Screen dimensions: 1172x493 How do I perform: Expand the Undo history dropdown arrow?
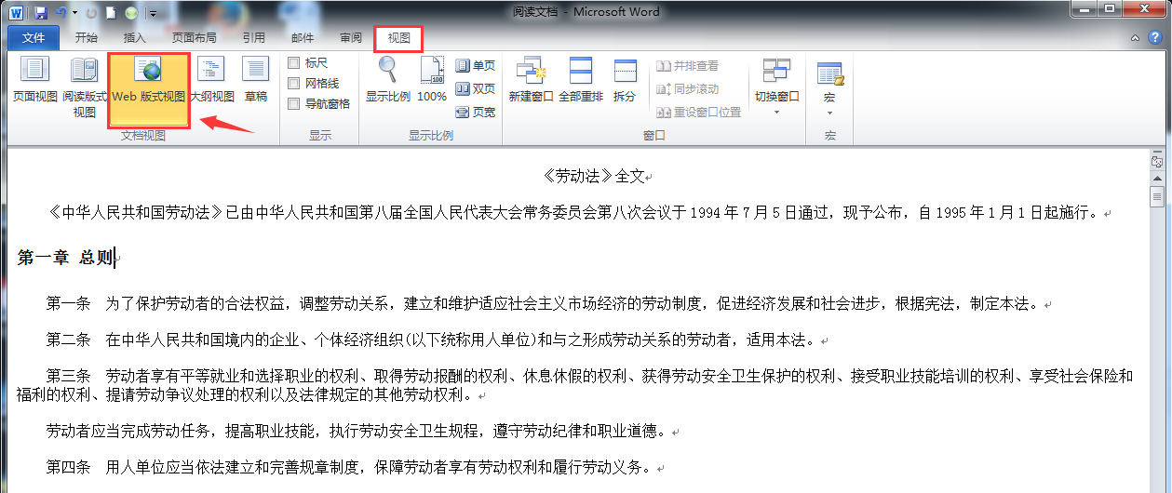[74, 13]
